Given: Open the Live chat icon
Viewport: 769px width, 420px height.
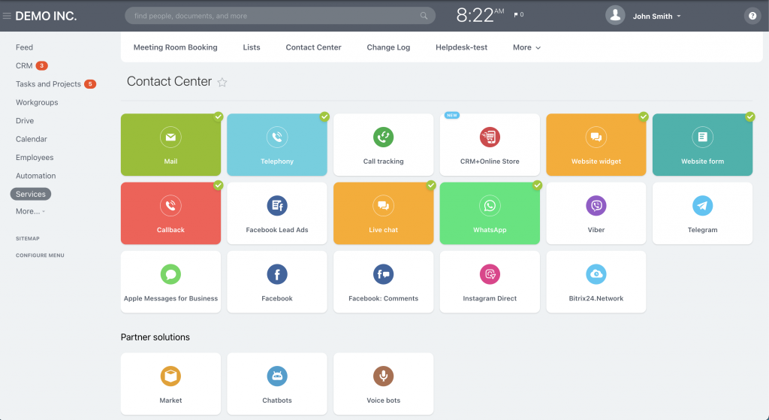Looking at the screenshot, I should coord(384,206).
